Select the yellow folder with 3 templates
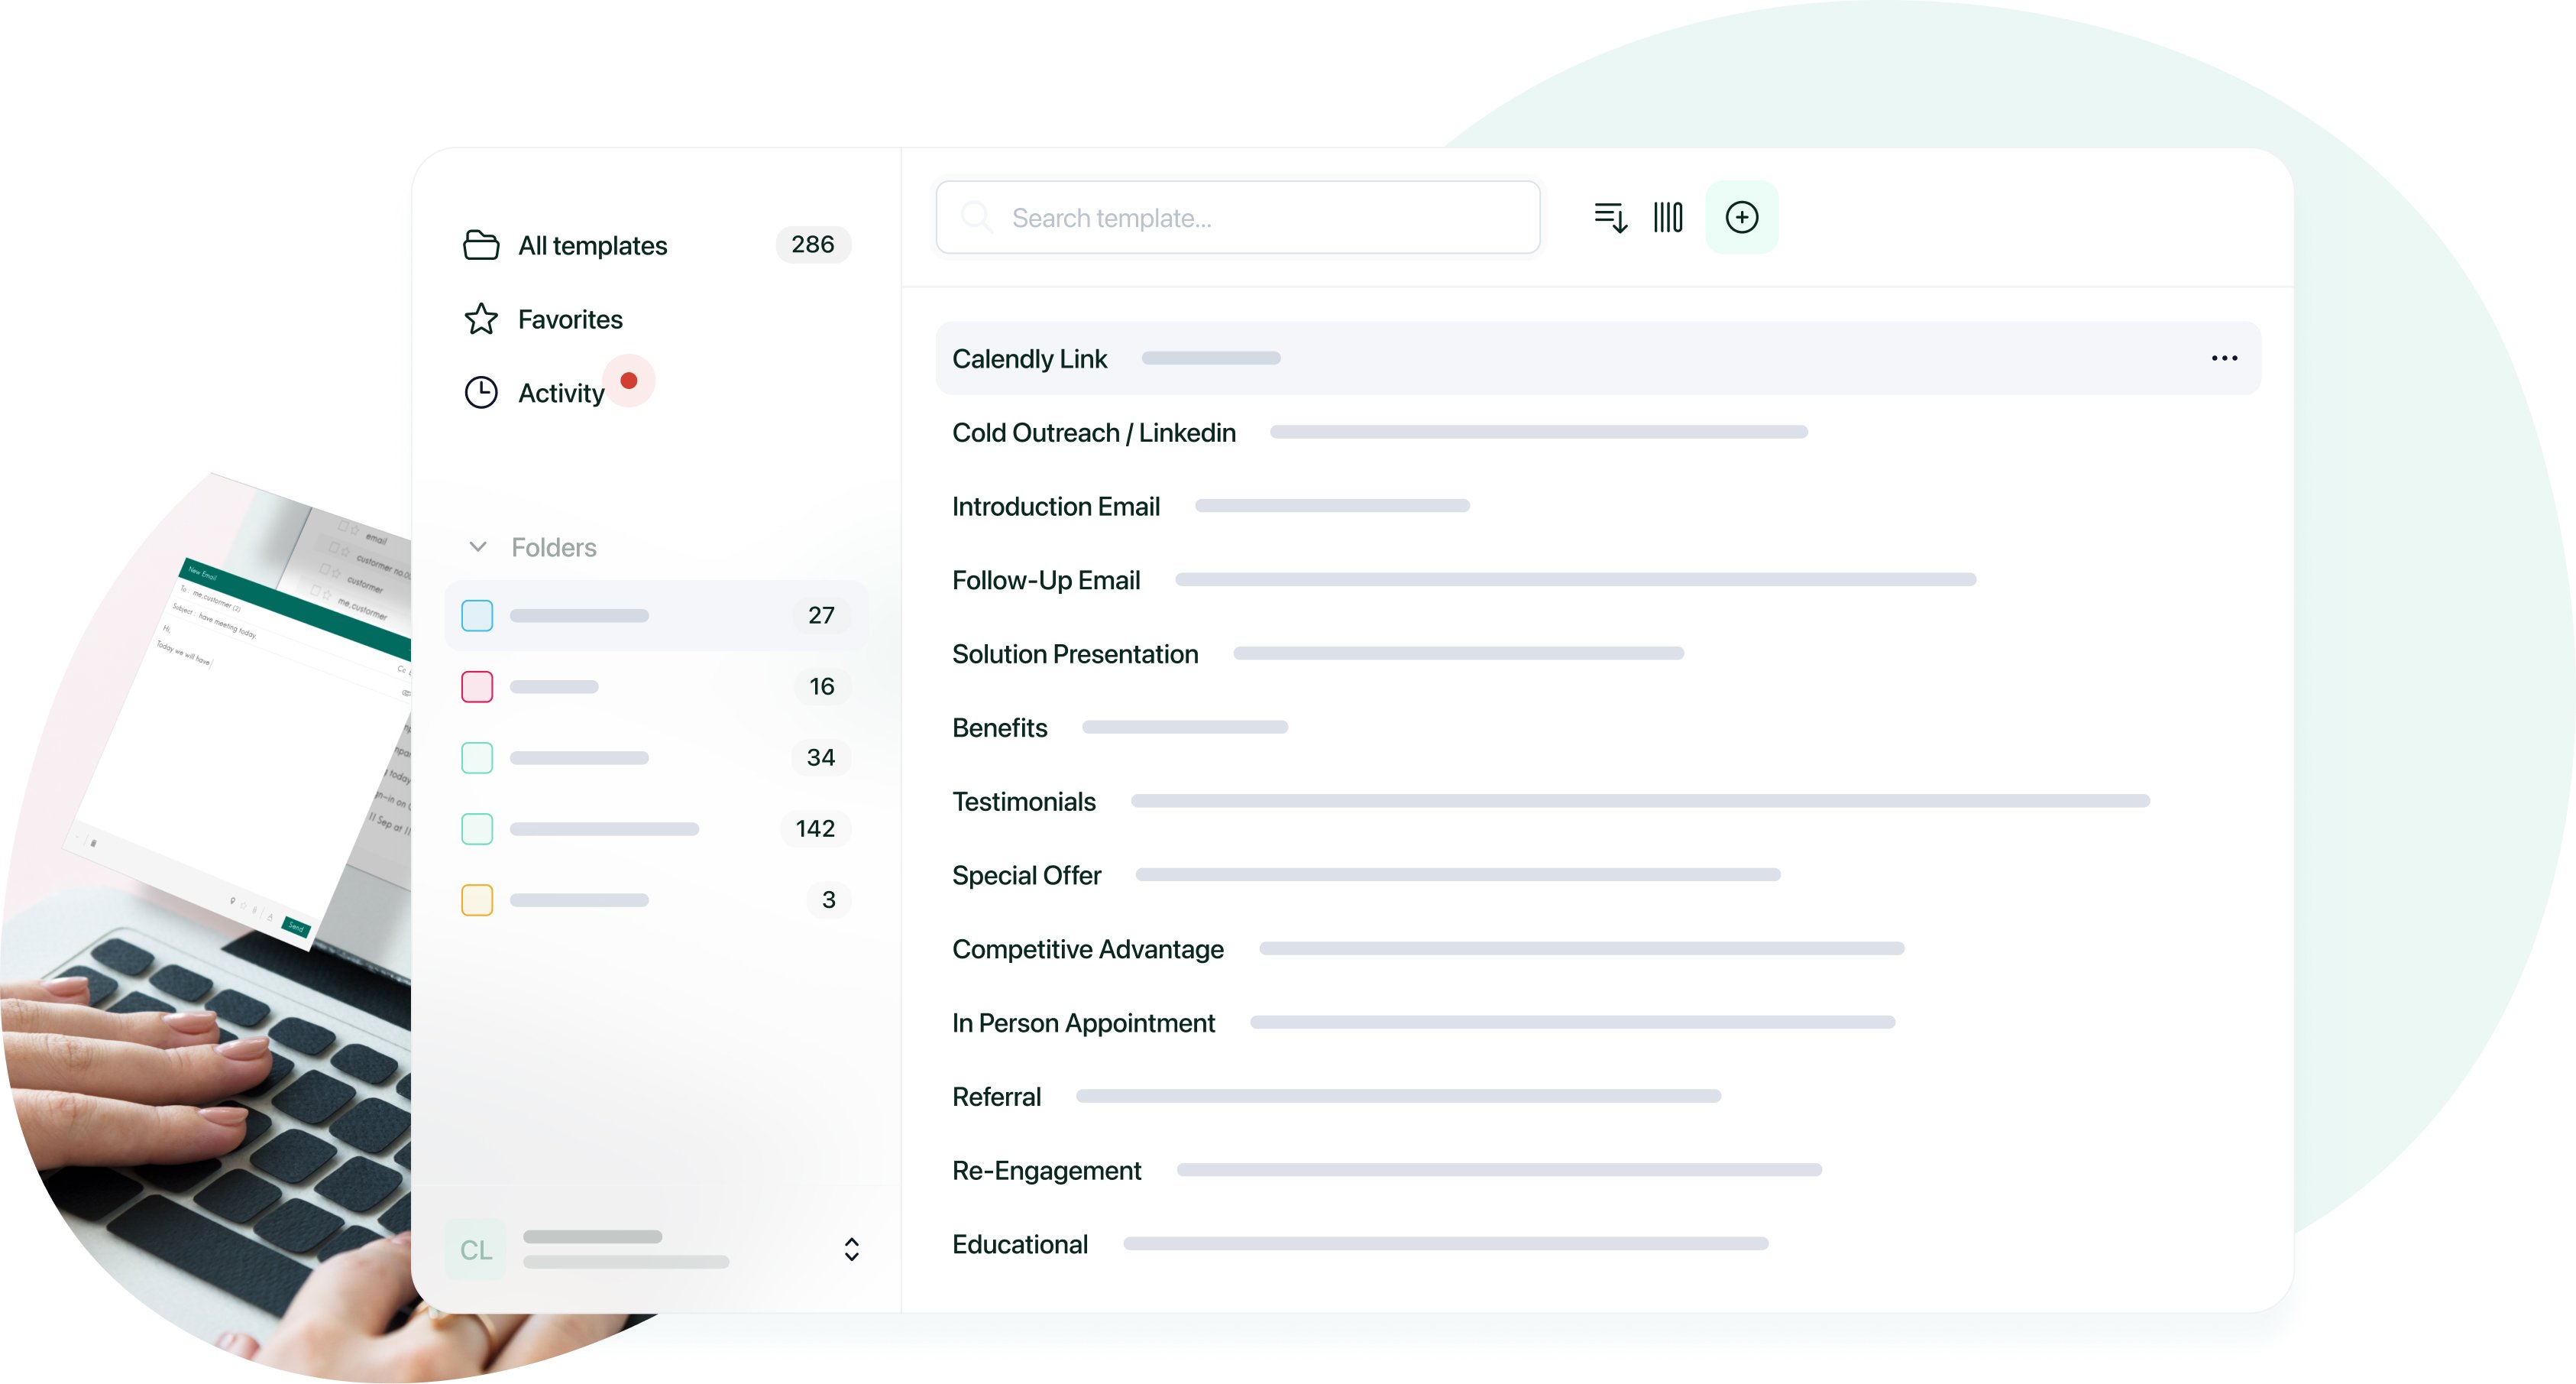This screenshot has width=2576, height=1384. click(657, 899)
